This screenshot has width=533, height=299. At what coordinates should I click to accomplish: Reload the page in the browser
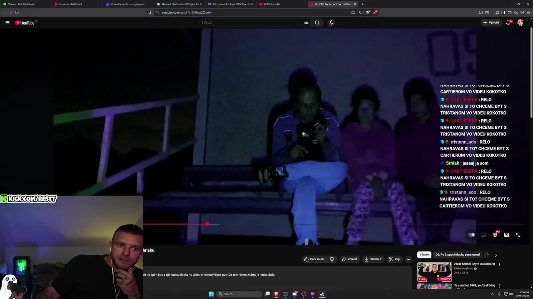(17, 12)
